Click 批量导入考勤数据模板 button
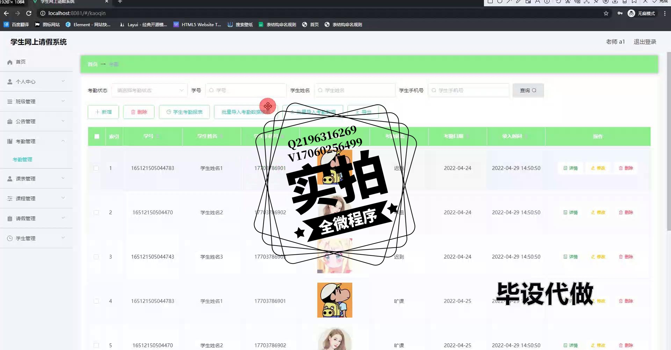The height and width of the screenshot is (350, 671). (x=246, y=112)
